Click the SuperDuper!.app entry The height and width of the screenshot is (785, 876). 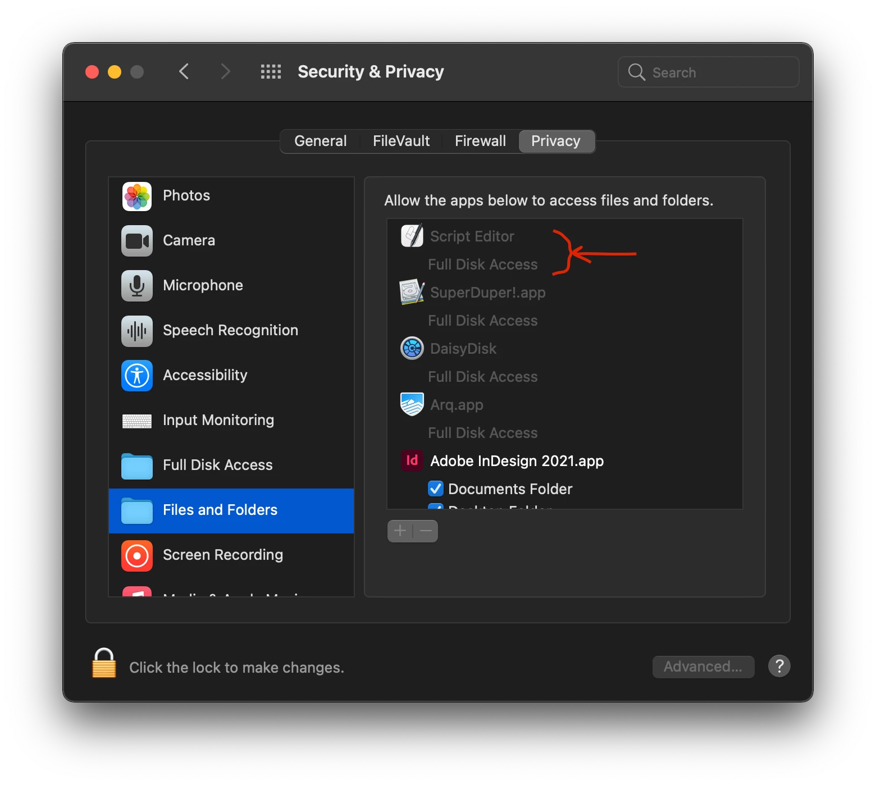coord(565,292)
